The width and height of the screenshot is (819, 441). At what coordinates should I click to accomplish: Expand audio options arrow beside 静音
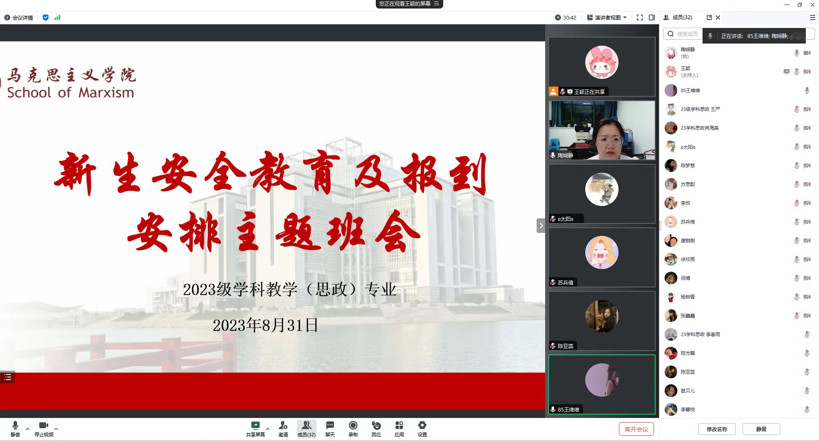[x=28, y=429]
